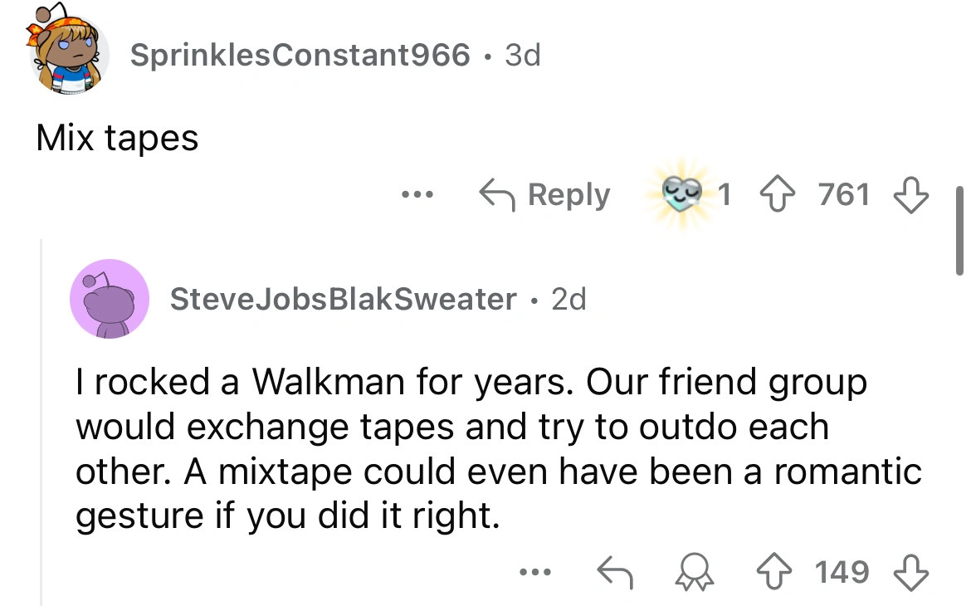
Task: Click the scrollbar thumb on the right
Action: [x=959, y=231]
